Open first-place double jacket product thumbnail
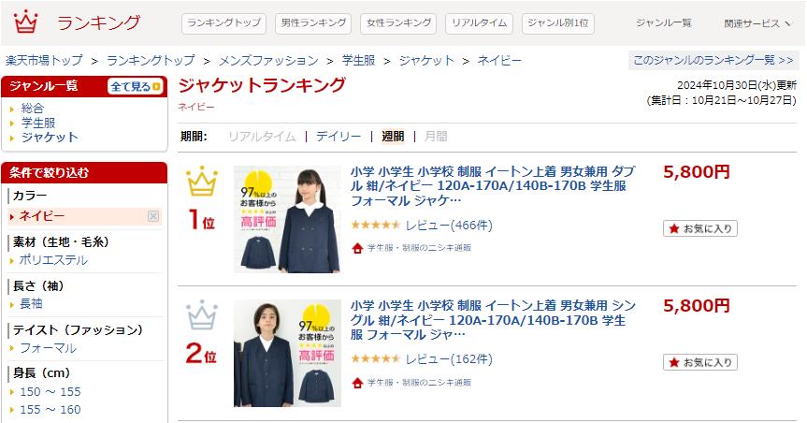807x423 pixels. 287,219
